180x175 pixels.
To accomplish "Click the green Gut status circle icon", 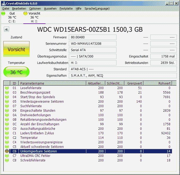I will tap(3, 13).
